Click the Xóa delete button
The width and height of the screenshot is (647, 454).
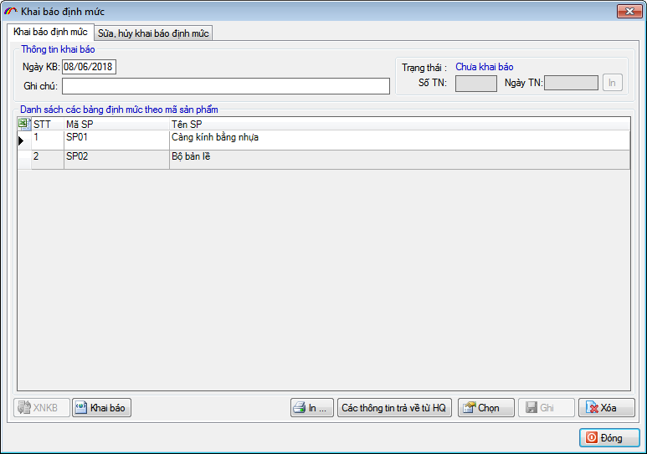click(x=607, y=408)
